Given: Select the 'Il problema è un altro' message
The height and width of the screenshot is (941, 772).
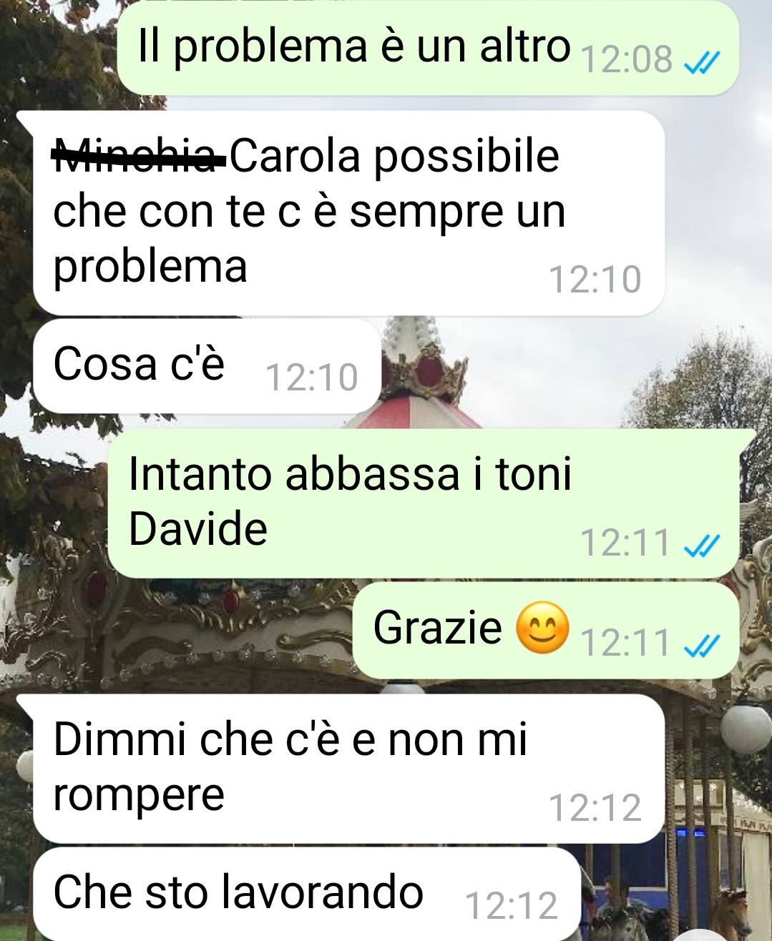Looking at the screenshot, I should (428, 47).
